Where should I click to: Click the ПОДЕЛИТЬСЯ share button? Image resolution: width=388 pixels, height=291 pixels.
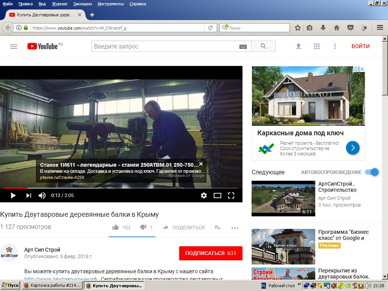pyautogui.click(x=184, y=227)
